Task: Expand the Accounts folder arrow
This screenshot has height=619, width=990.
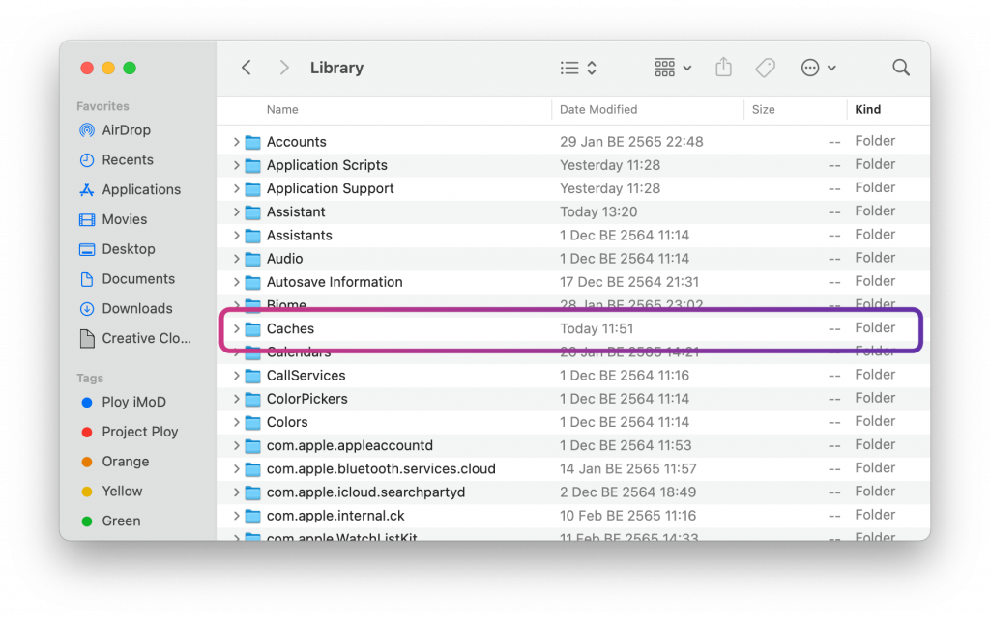Action: click(x=236, y=142)
